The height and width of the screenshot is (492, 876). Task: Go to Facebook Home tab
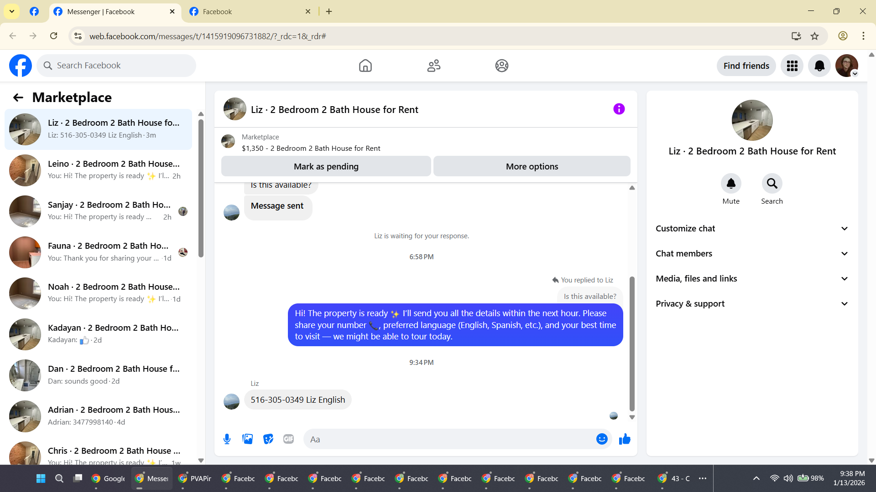coord(365,66)
